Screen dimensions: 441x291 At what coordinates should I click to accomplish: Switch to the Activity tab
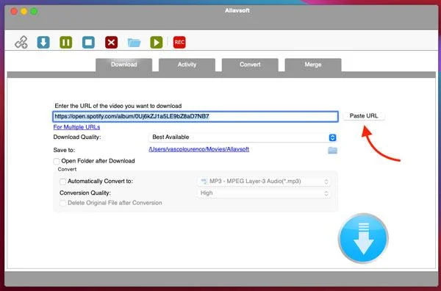(x=187, y=65)
